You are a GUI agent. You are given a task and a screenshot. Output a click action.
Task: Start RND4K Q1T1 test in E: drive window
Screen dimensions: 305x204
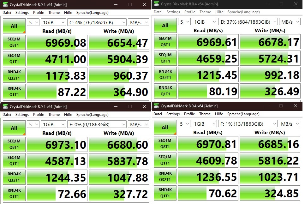coord(14,194)
